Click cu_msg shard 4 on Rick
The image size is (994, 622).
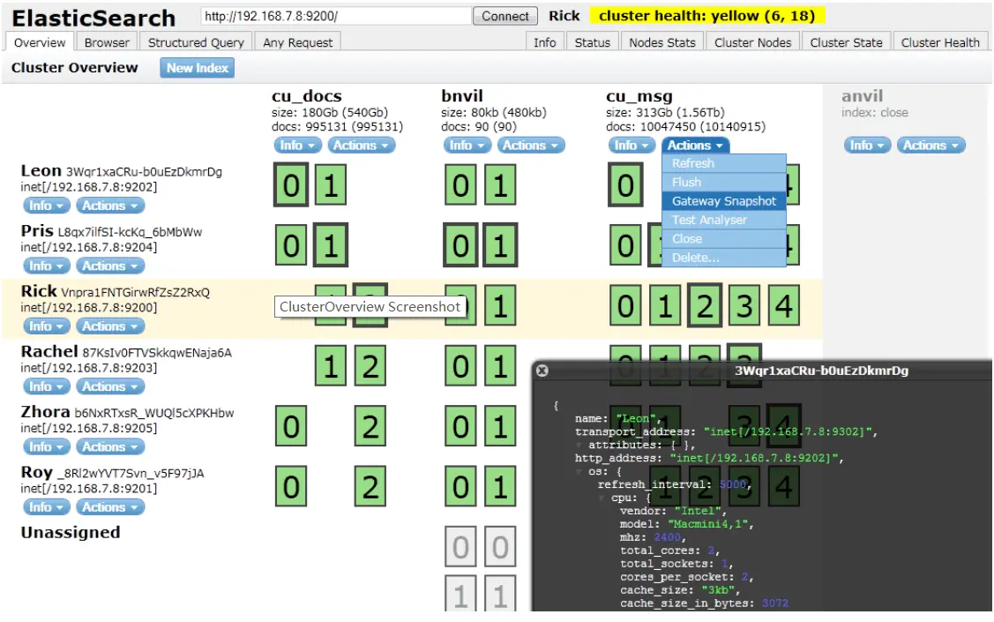(783, 305)
